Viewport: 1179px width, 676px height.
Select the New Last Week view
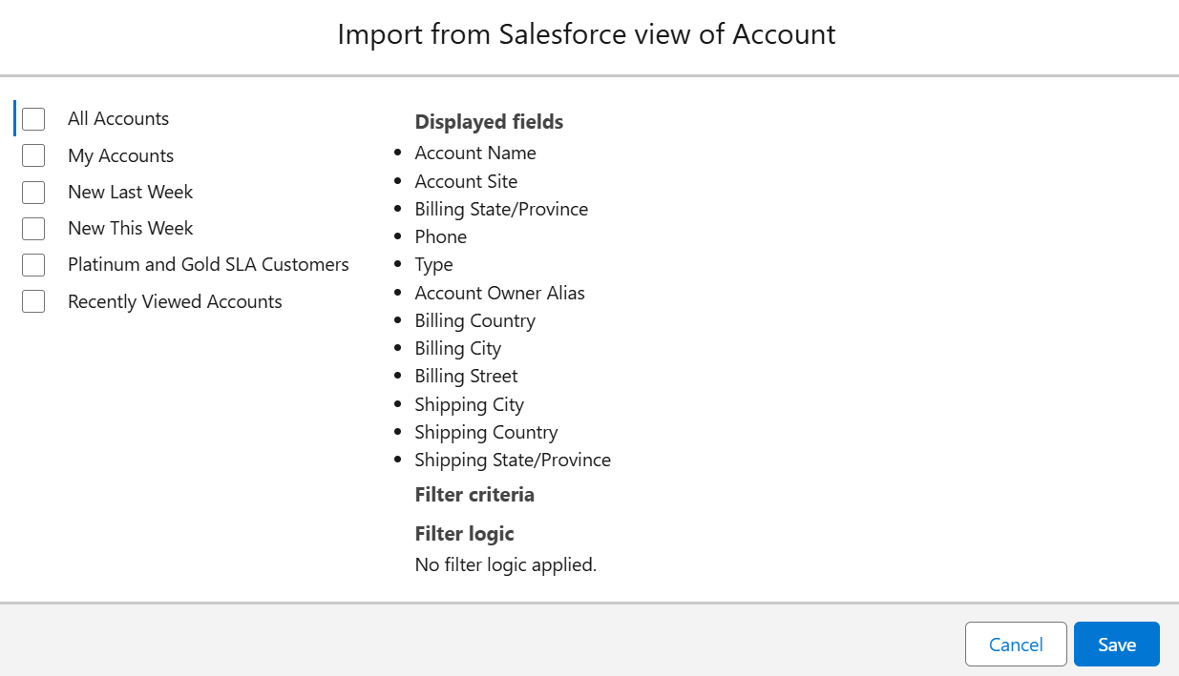click(x=130, y=192)
